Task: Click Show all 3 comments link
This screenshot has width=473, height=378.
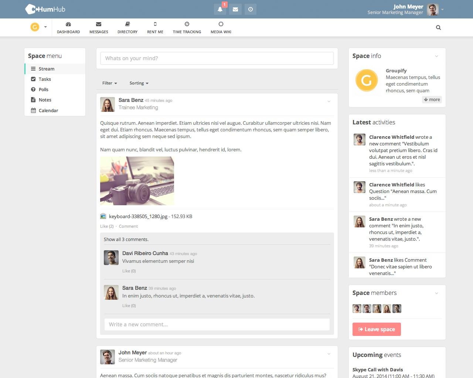Action: 126,239
